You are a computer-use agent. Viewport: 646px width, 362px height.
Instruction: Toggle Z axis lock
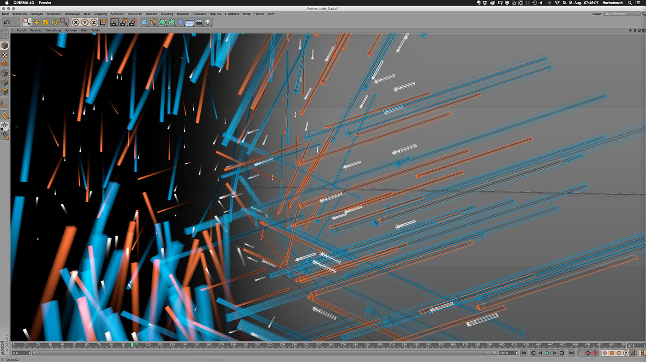coord(94,22)
